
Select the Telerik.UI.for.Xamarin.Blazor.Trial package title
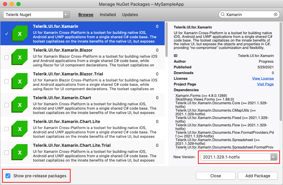[x=68, y=74]
